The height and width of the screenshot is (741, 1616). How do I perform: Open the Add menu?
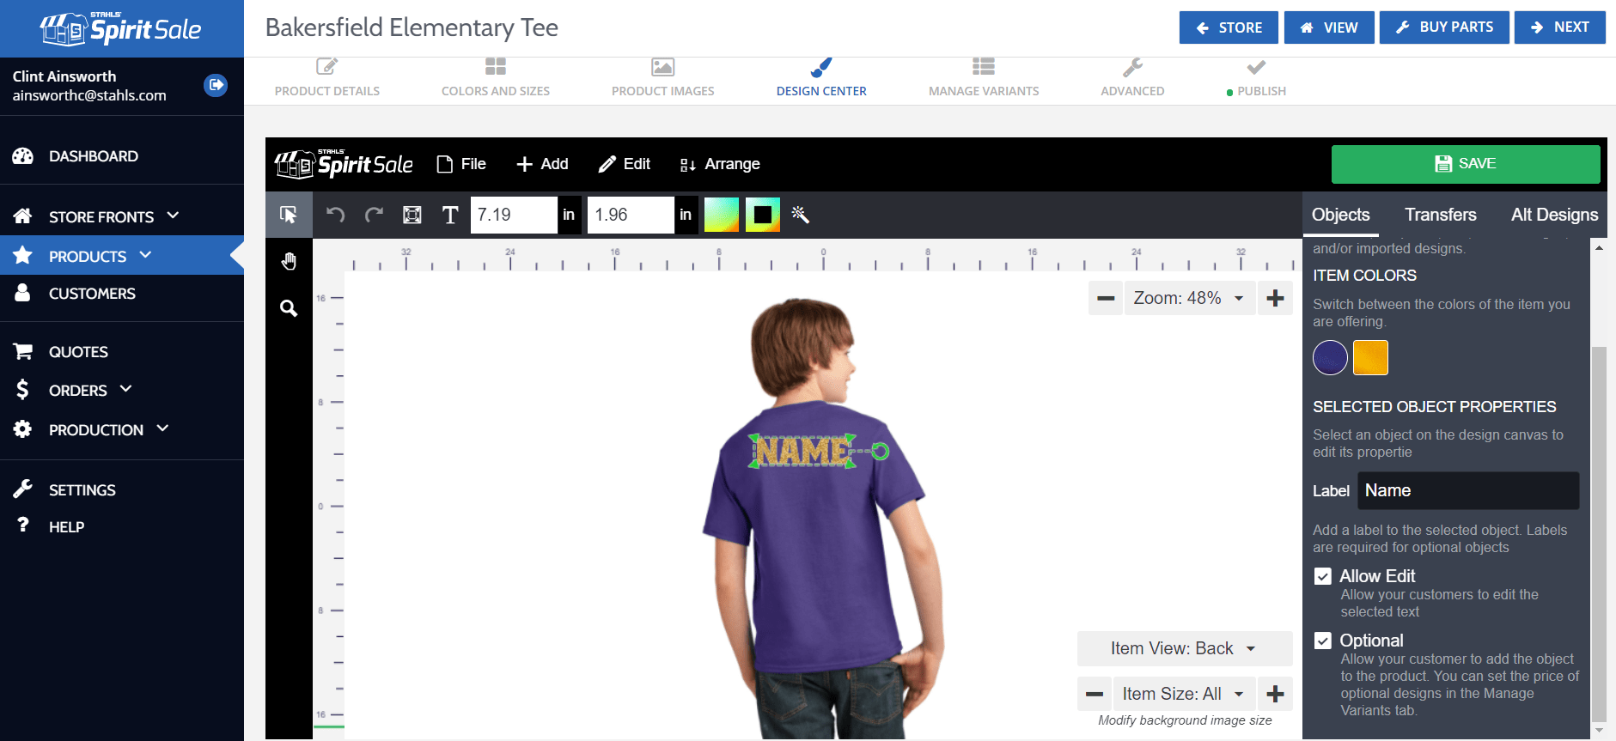point(542,164)
